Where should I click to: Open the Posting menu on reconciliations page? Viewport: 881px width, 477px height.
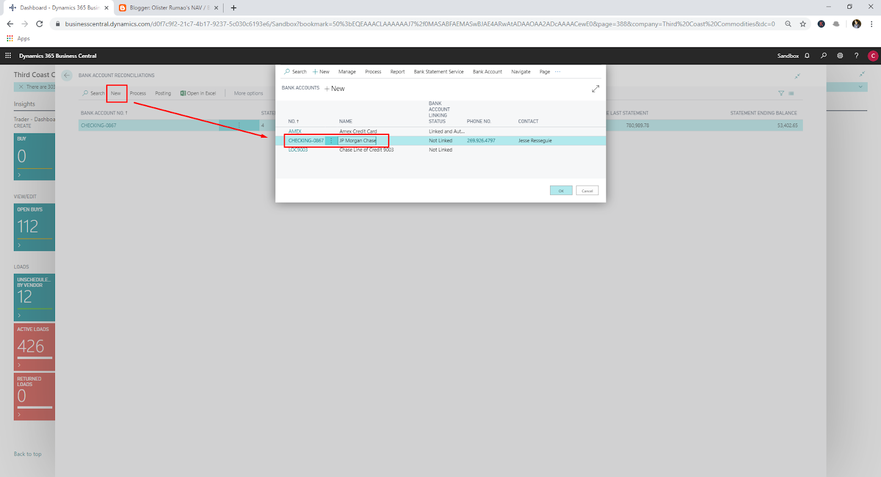pyautogui.click(x=163, y=93)
